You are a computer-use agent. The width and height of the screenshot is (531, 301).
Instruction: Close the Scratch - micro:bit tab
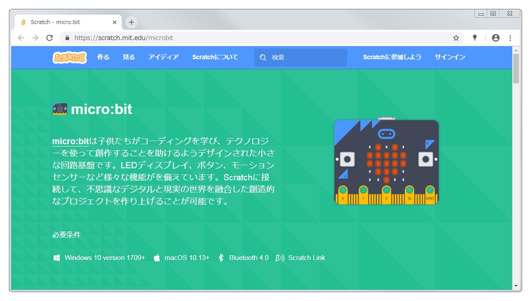click(x=115, y=22)
